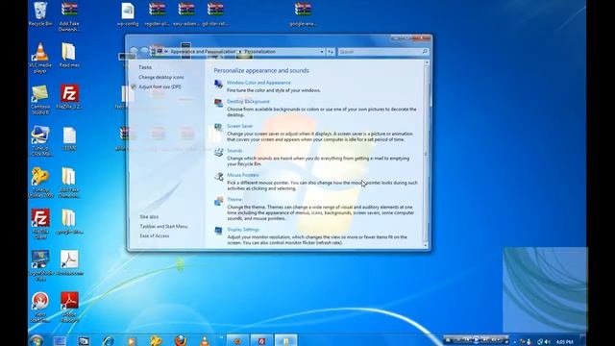Click the taskbar clock showing 4:05 PM
This screenshot has width=615, height=346.
click(x=564, y=342)
